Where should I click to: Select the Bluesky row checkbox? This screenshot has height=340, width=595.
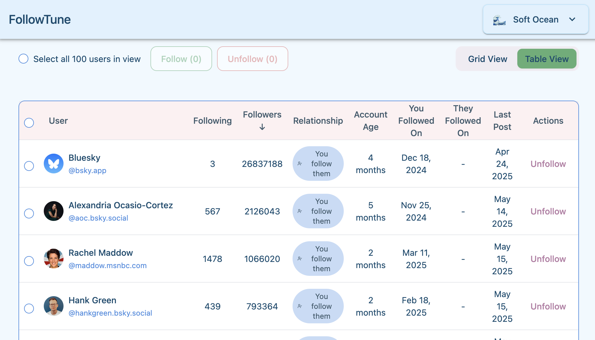(29, 166)
